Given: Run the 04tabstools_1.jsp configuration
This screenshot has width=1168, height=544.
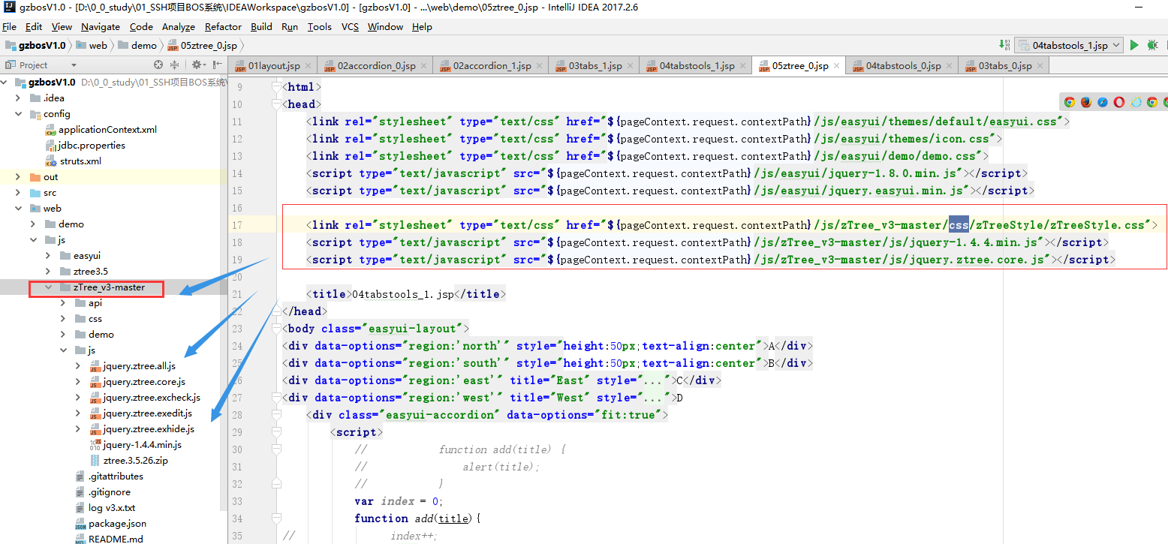Looking at the screenshot, I should [x=1134, y=45].
